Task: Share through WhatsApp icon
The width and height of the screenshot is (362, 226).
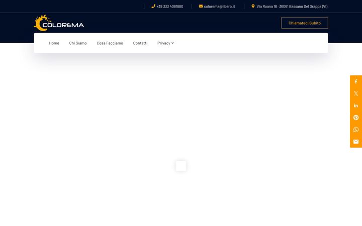Action: [356, 130]
